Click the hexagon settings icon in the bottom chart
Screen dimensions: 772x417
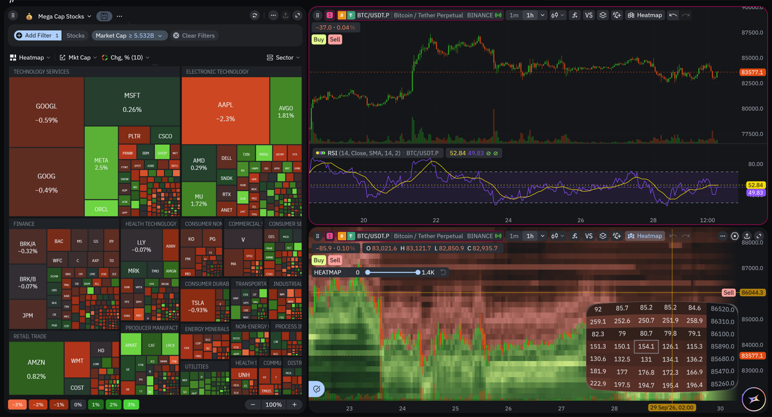(x=735, y=236)
